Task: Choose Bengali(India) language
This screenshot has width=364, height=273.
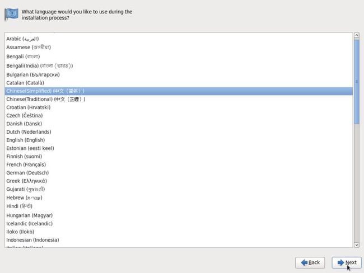Action: pos(179,65)
